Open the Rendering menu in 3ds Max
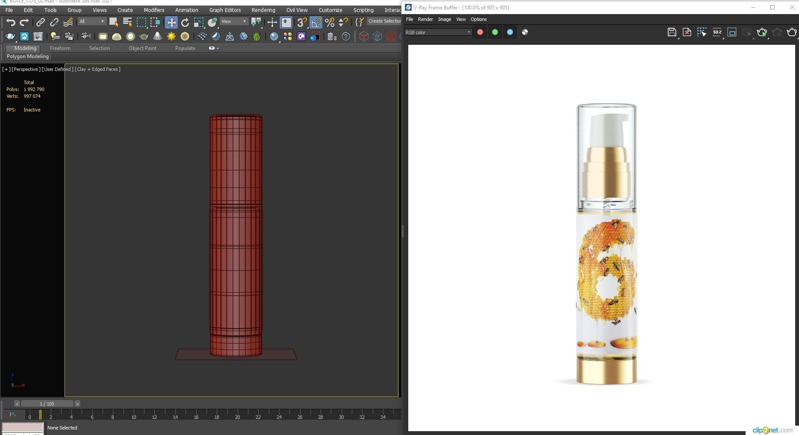 pos(263,10)
